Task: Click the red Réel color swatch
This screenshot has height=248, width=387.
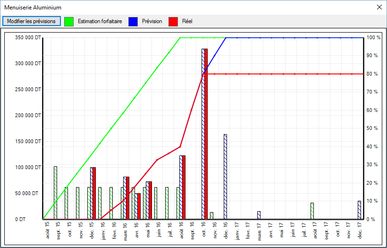Action: (173, 21)
